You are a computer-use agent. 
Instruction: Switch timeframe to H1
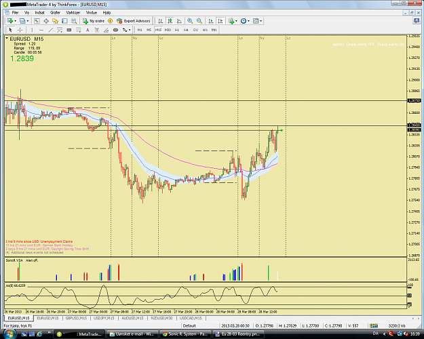pyautogui.click(x=177, y=30)
